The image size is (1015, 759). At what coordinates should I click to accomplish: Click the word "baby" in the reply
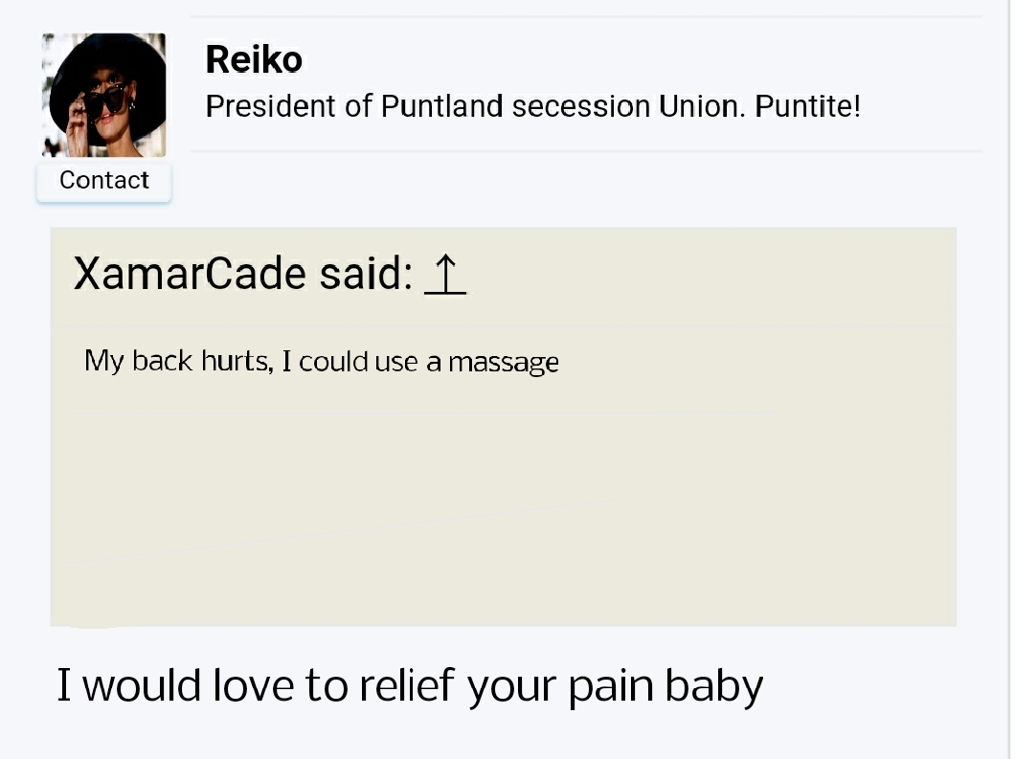click(714, 687)
